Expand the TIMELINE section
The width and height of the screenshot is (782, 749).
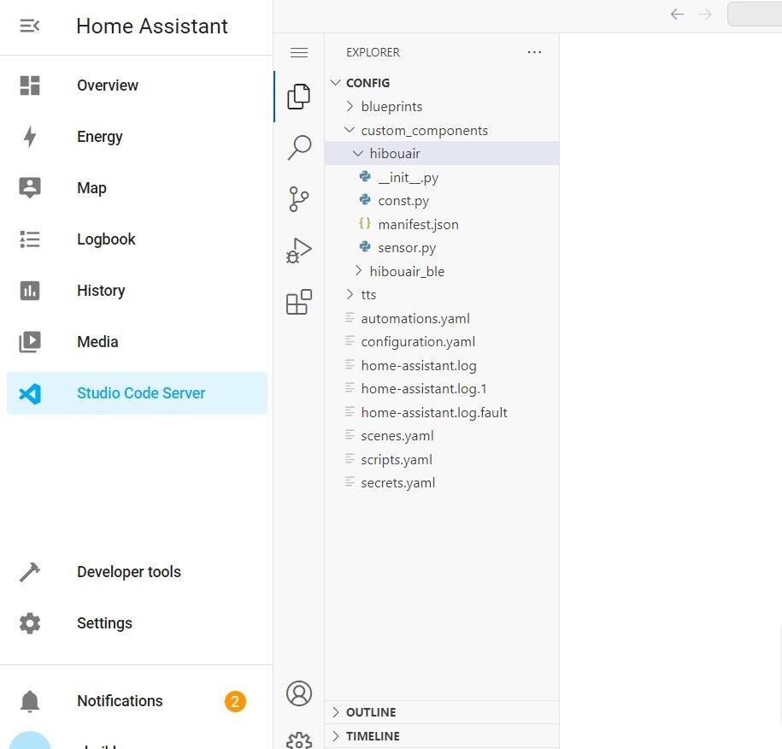(442, 736)
